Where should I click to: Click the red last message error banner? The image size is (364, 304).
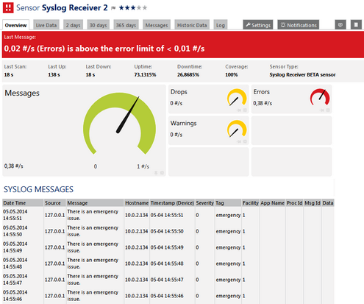tap(183, 45)
